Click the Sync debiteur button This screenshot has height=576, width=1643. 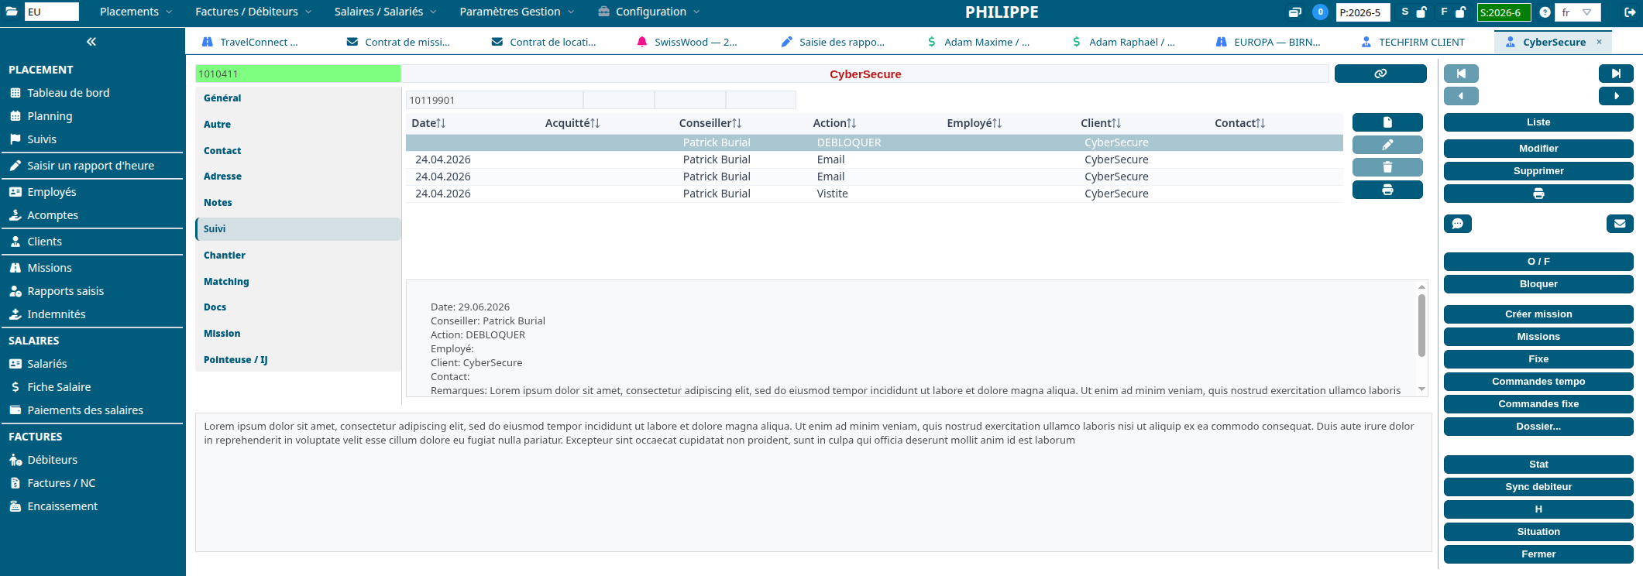pos(1538,487)
